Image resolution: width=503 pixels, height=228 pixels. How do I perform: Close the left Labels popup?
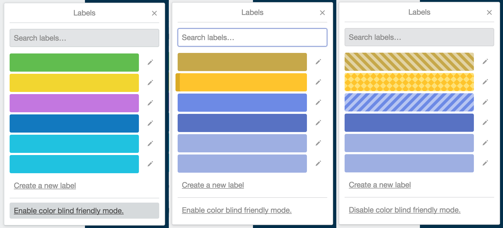point(154,13)
